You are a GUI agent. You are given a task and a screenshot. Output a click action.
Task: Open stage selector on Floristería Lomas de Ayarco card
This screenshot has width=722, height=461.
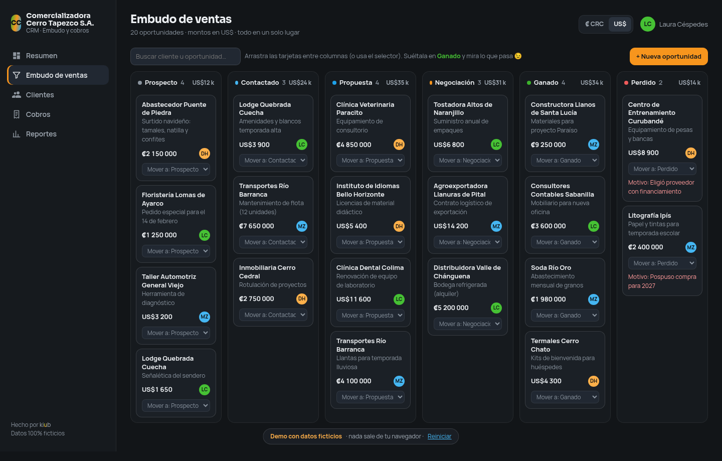(x=176, y=251)
